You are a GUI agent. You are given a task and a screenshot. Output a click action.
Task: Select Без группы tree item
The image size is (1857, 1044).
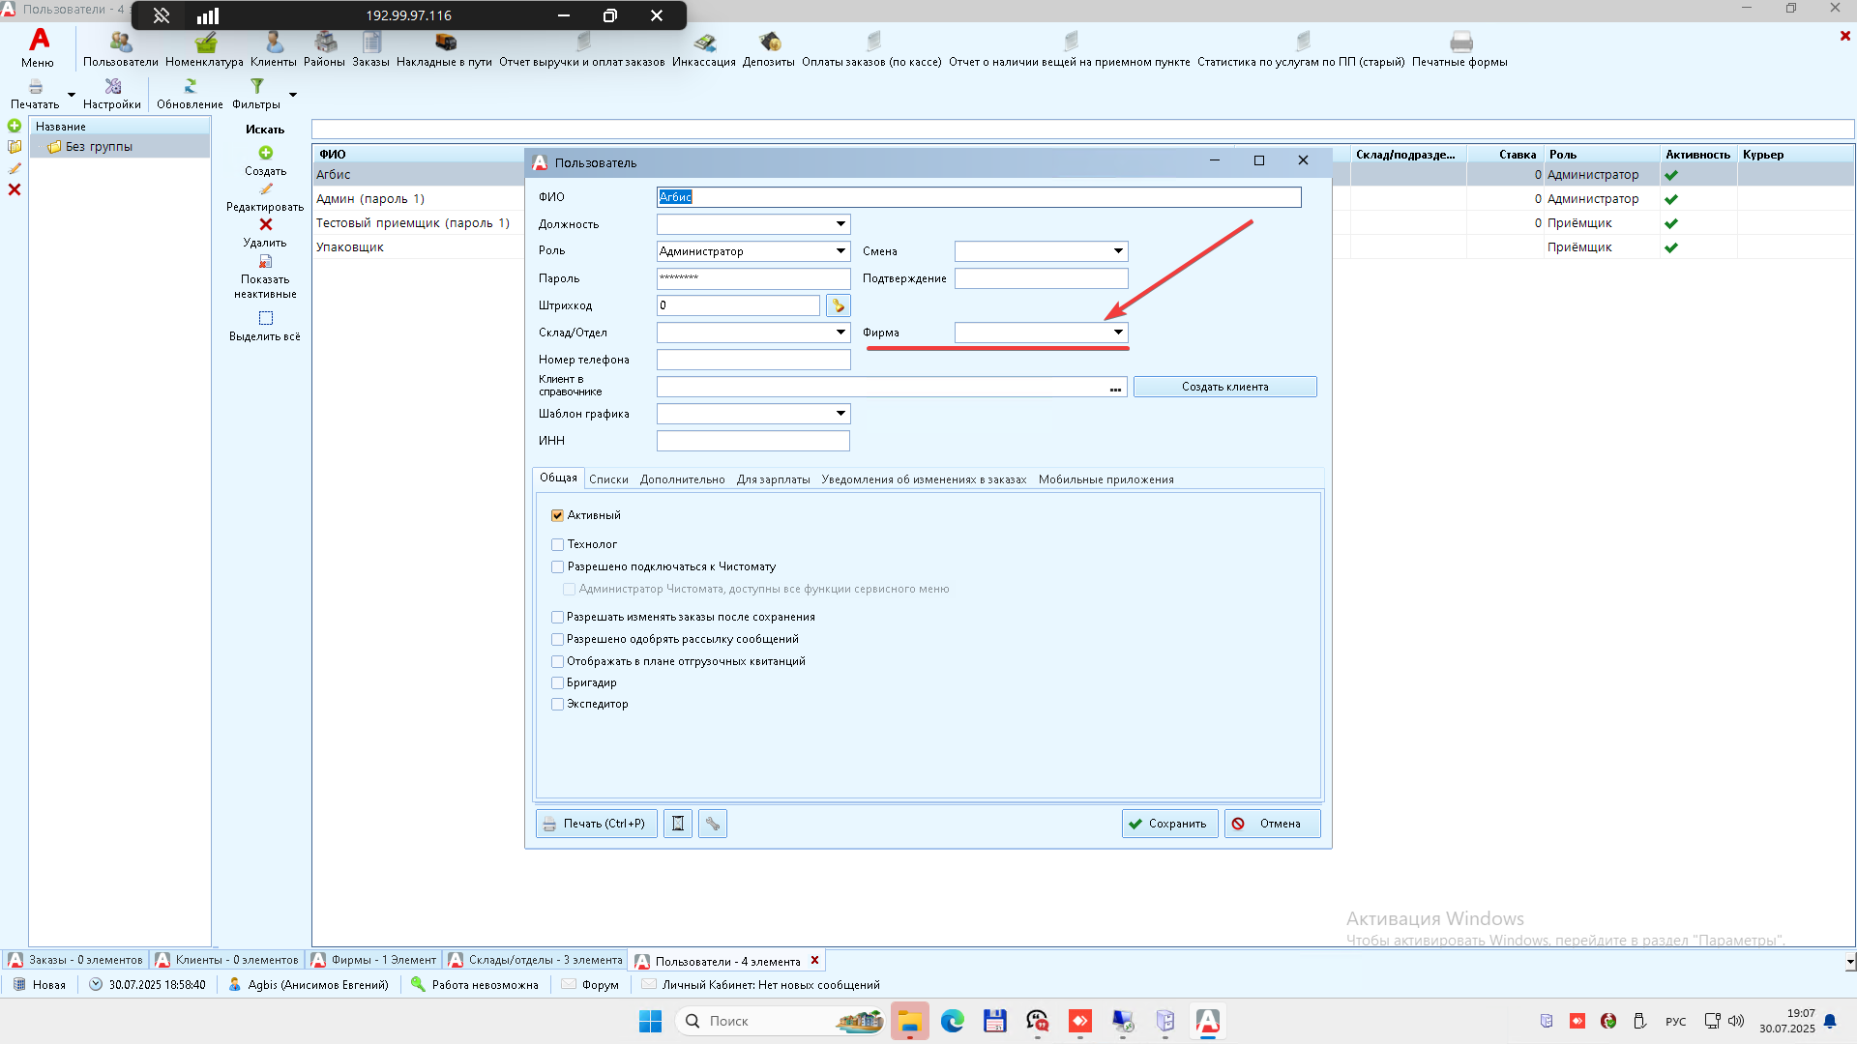[x=99, y=147]
